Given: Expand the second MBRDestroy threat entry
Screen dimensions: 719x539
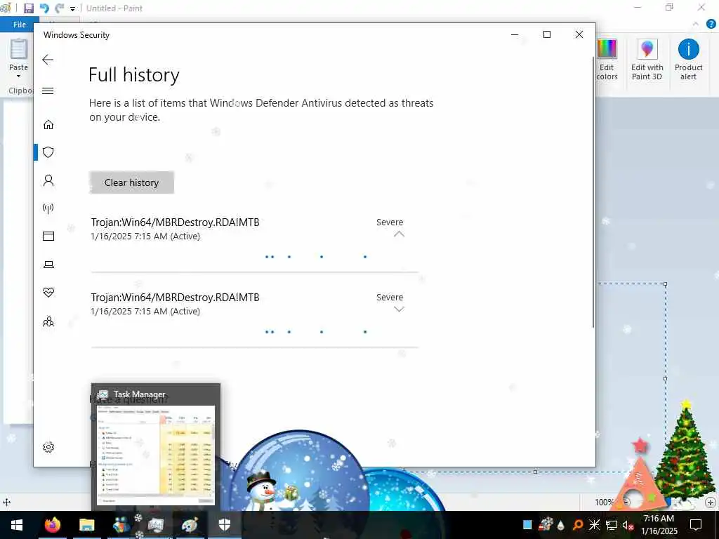Looking at the screenshot, I should pos(399,310).
